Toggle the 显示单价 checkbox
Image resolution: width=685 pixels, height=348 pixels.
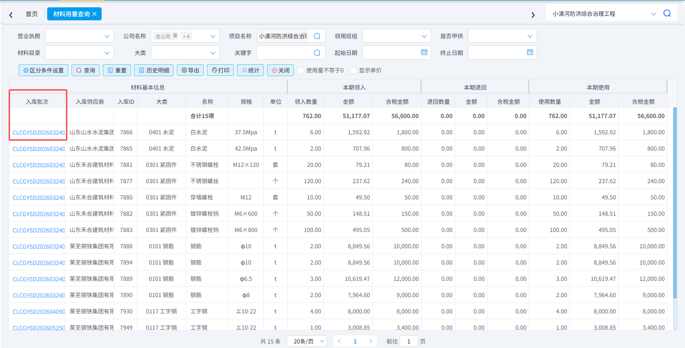pos(354,70)
